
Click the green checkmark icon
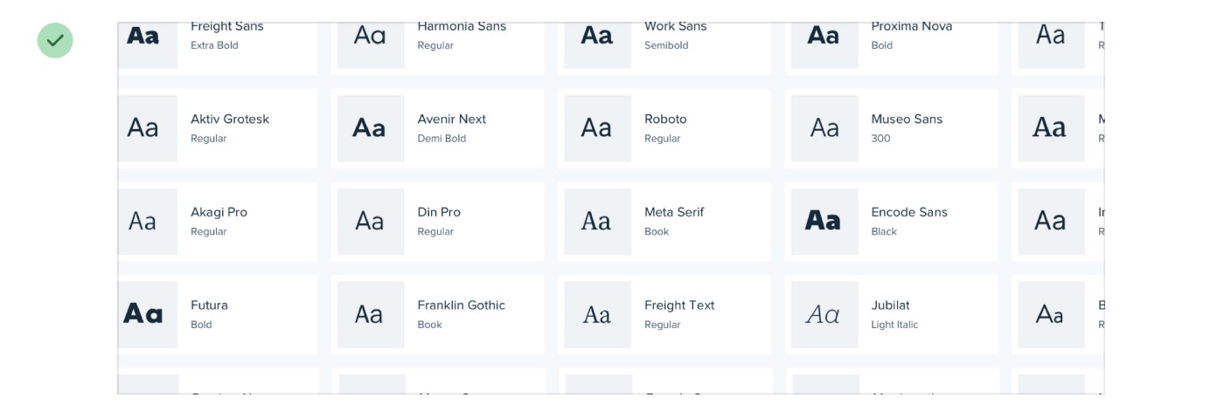[55, 40]
